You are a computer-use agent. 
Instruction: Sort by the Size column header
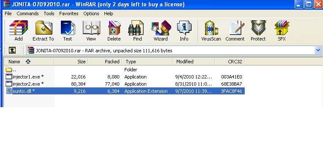71,62
